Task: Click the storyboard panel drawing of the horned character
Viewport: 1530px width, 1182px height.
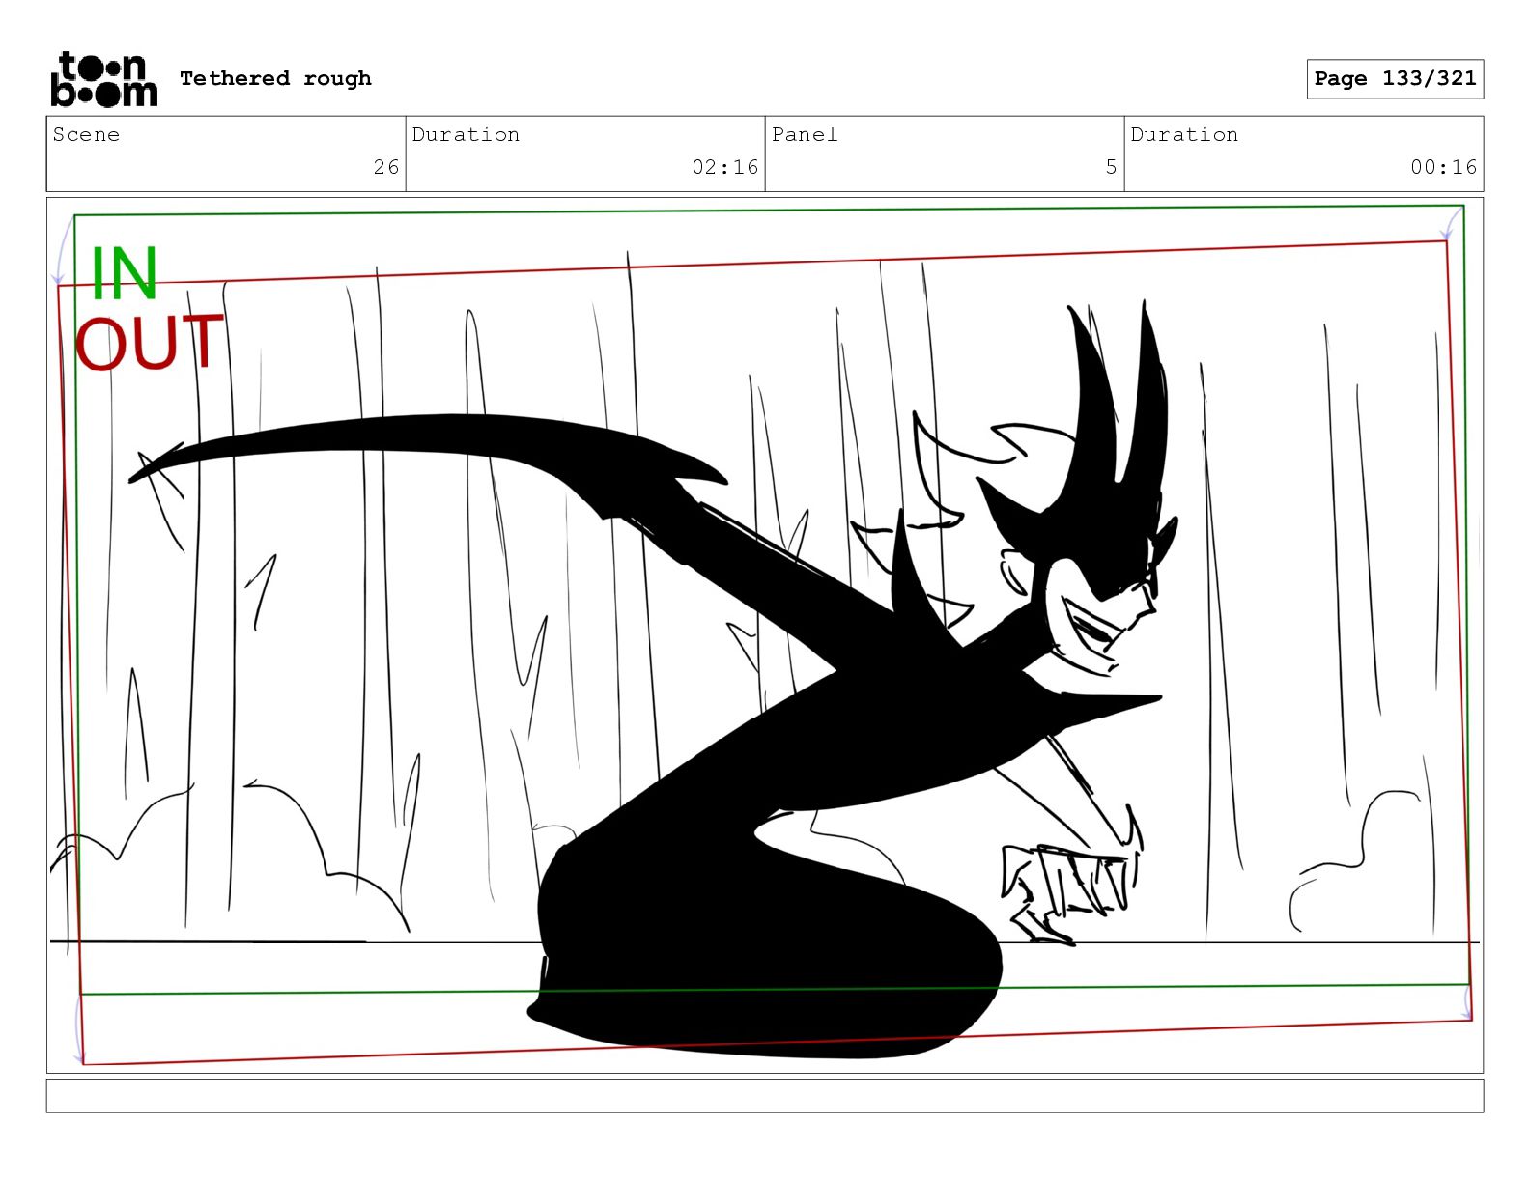Action: 764,635
